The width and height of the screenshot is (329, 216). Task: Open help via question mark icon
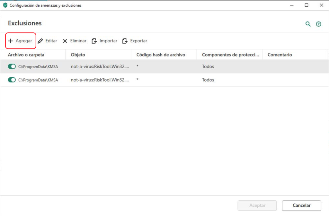tap(318, 24)
